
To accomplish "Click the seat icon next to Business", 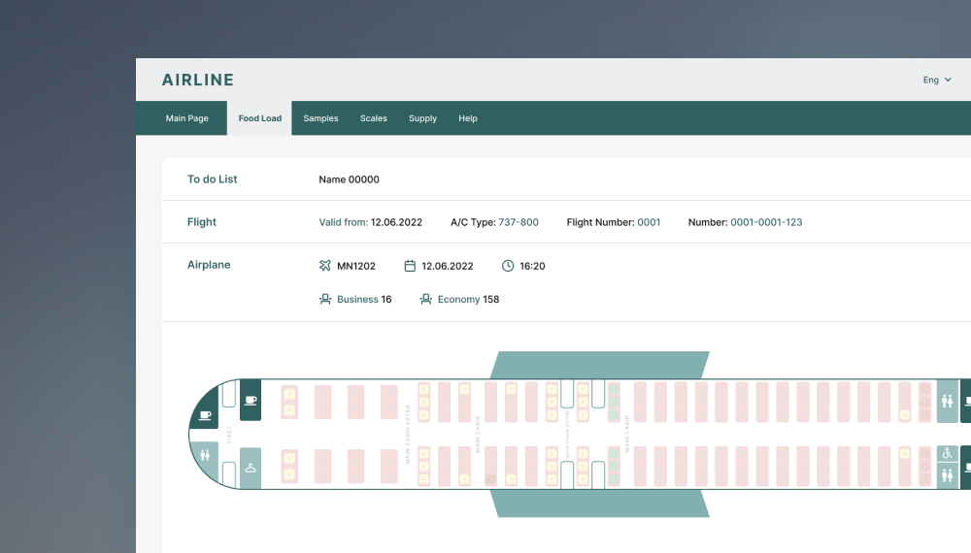I will (325, 300).
